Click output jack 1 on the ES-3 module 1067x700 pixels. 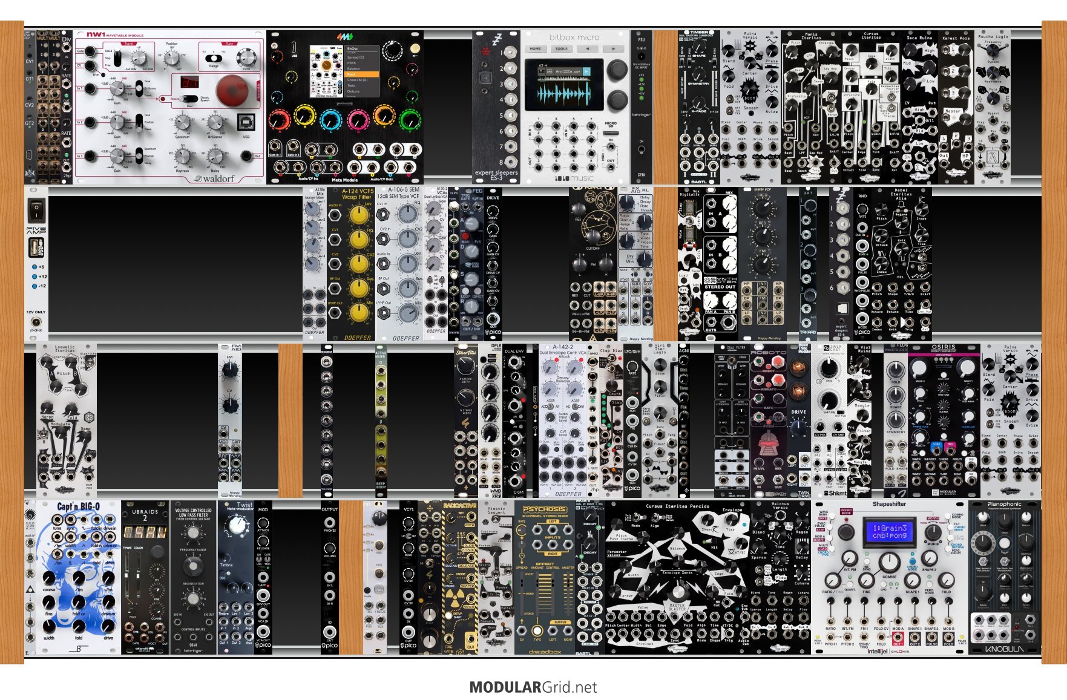coord(511,52)
